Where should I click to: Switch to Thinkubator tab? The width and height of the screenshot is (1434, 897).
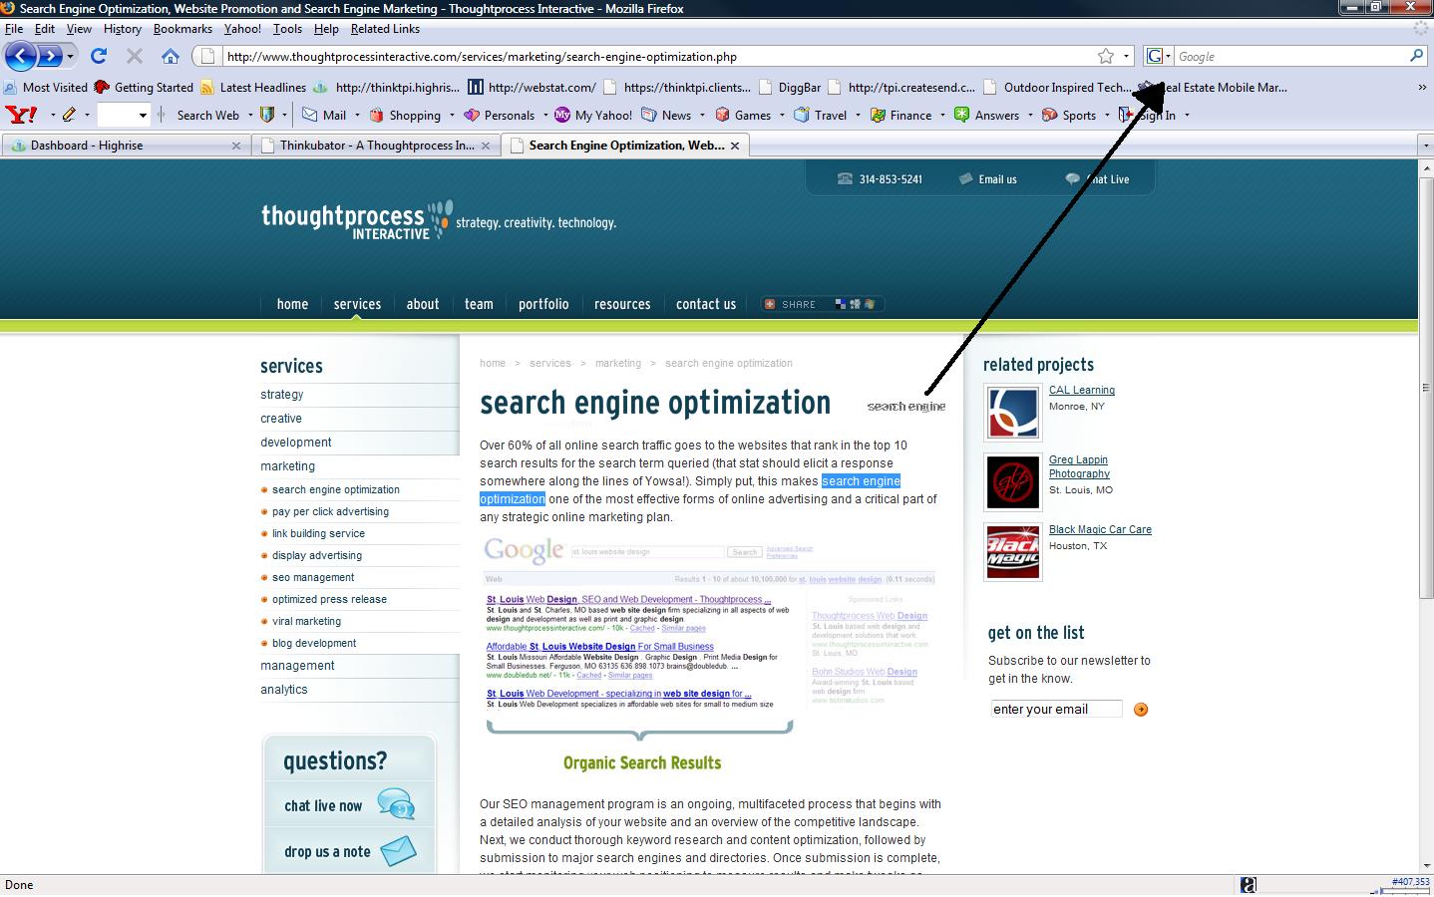point(376,146)
